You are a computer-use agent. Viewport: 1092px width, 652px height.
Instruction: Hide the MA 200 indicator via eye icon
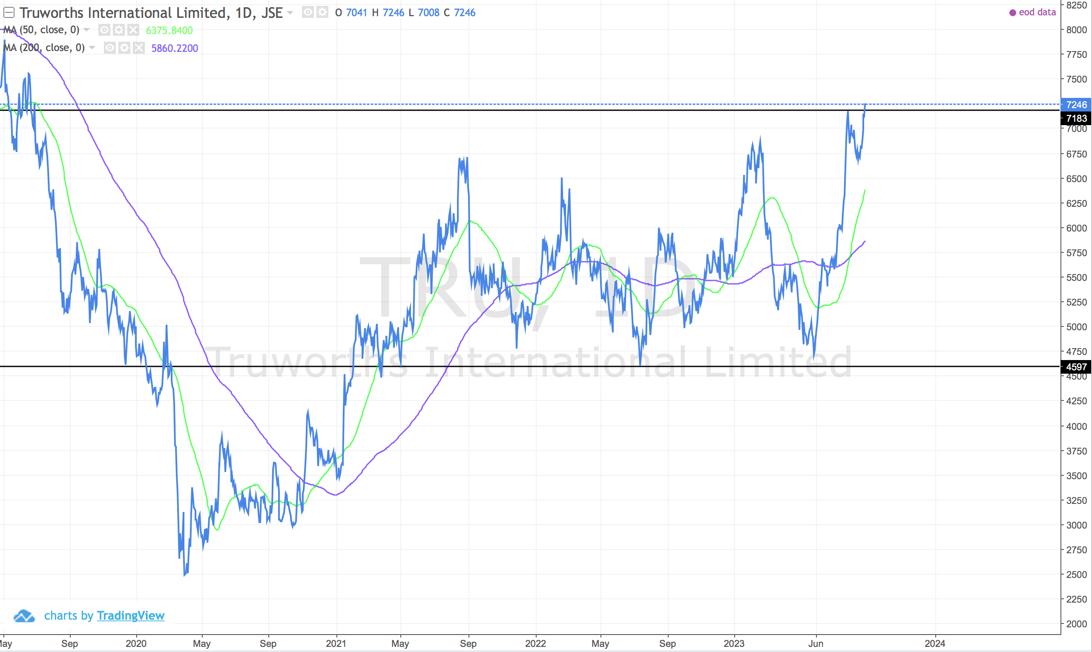click(x=110, y=47)
